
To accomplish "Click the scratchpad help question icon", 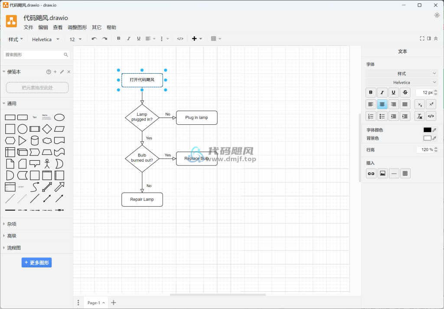I will point(49,72).
